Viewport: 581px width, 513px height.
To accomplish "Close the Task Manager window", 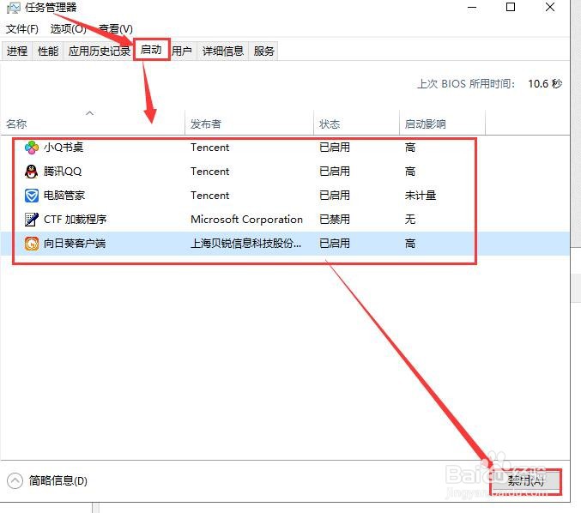I will [550, 8].
